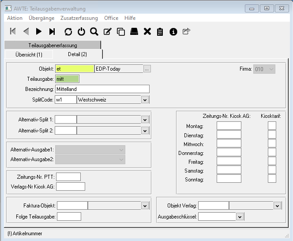Viewport: 293px width, 241px height.
Task: Click the edit pencil icon
Action: (107, 31)
